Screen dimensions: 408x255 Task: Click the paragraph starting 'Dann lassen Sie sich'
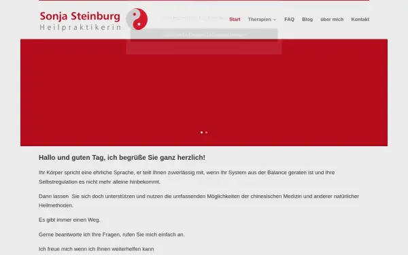tap(199, 201)
